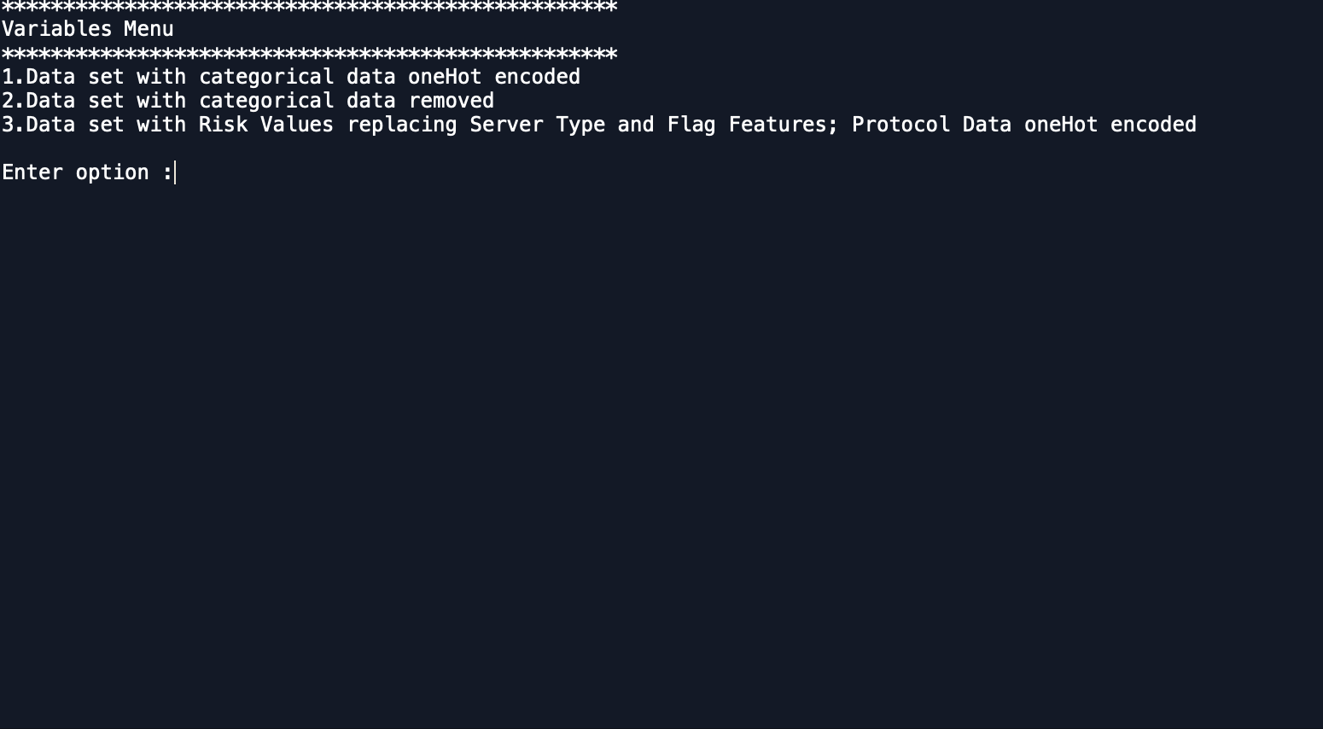Click the asterisk divider below "Variables Menu"
The image size is (1323, 729).
[x=309, y=55]
